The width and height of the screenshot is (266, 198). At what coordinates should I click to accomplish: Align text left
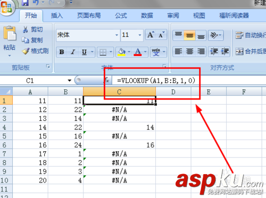(x=178, y=52)
